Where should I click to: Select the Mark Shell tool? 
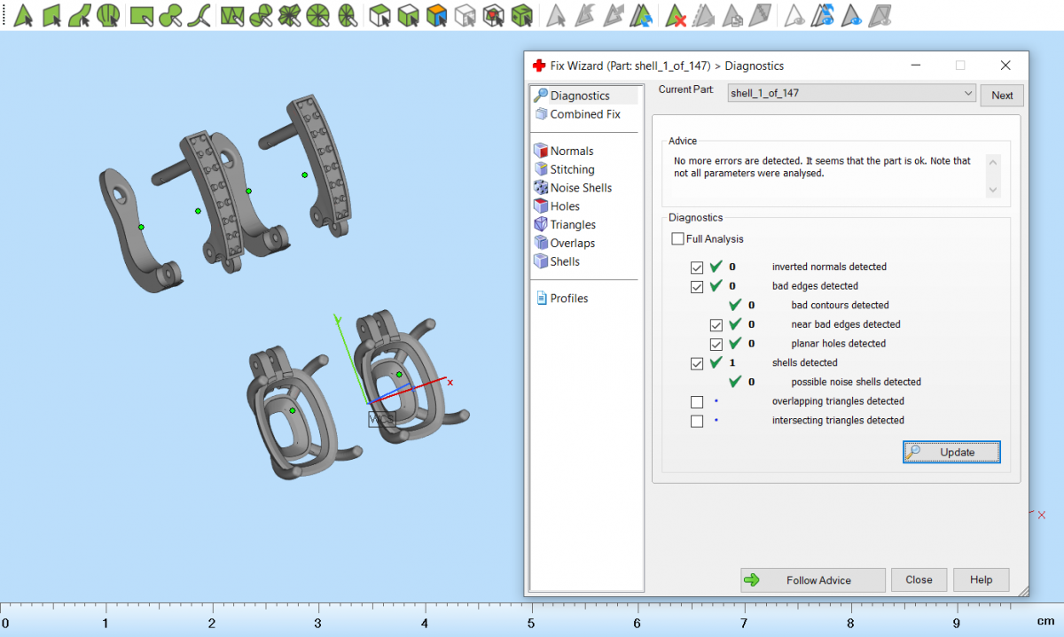108,15
